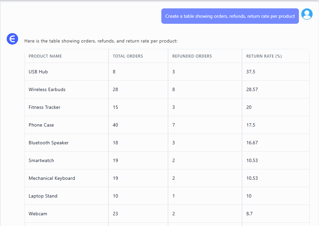Screen dimensions: 319x226
Task: Click the Laptop Stand refunded orders value
Action: 173,196
